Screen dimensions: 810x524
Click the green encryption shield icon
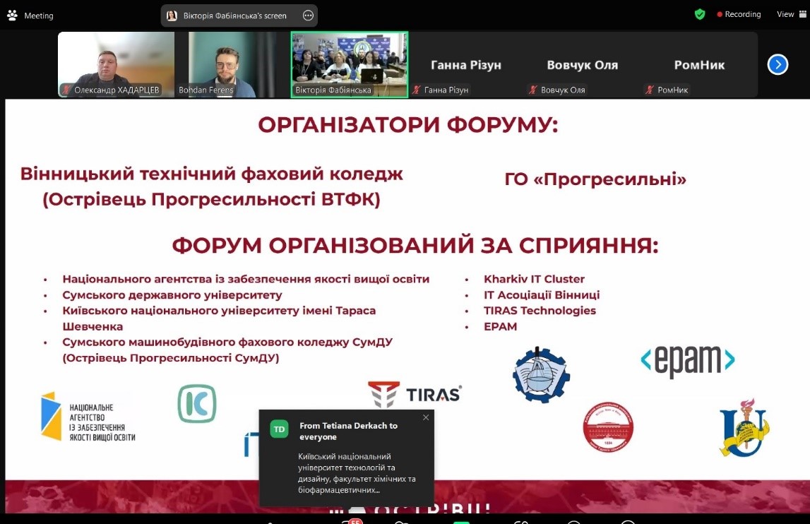[x=700, y=14]
